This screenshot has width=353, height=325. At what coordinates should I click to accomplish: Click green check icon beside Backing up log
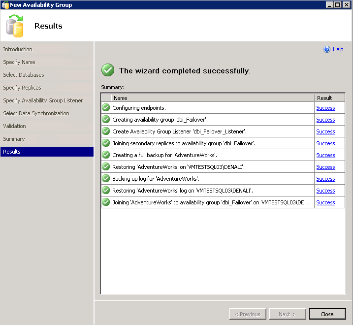pyautogui.click(x=106, y=179)
